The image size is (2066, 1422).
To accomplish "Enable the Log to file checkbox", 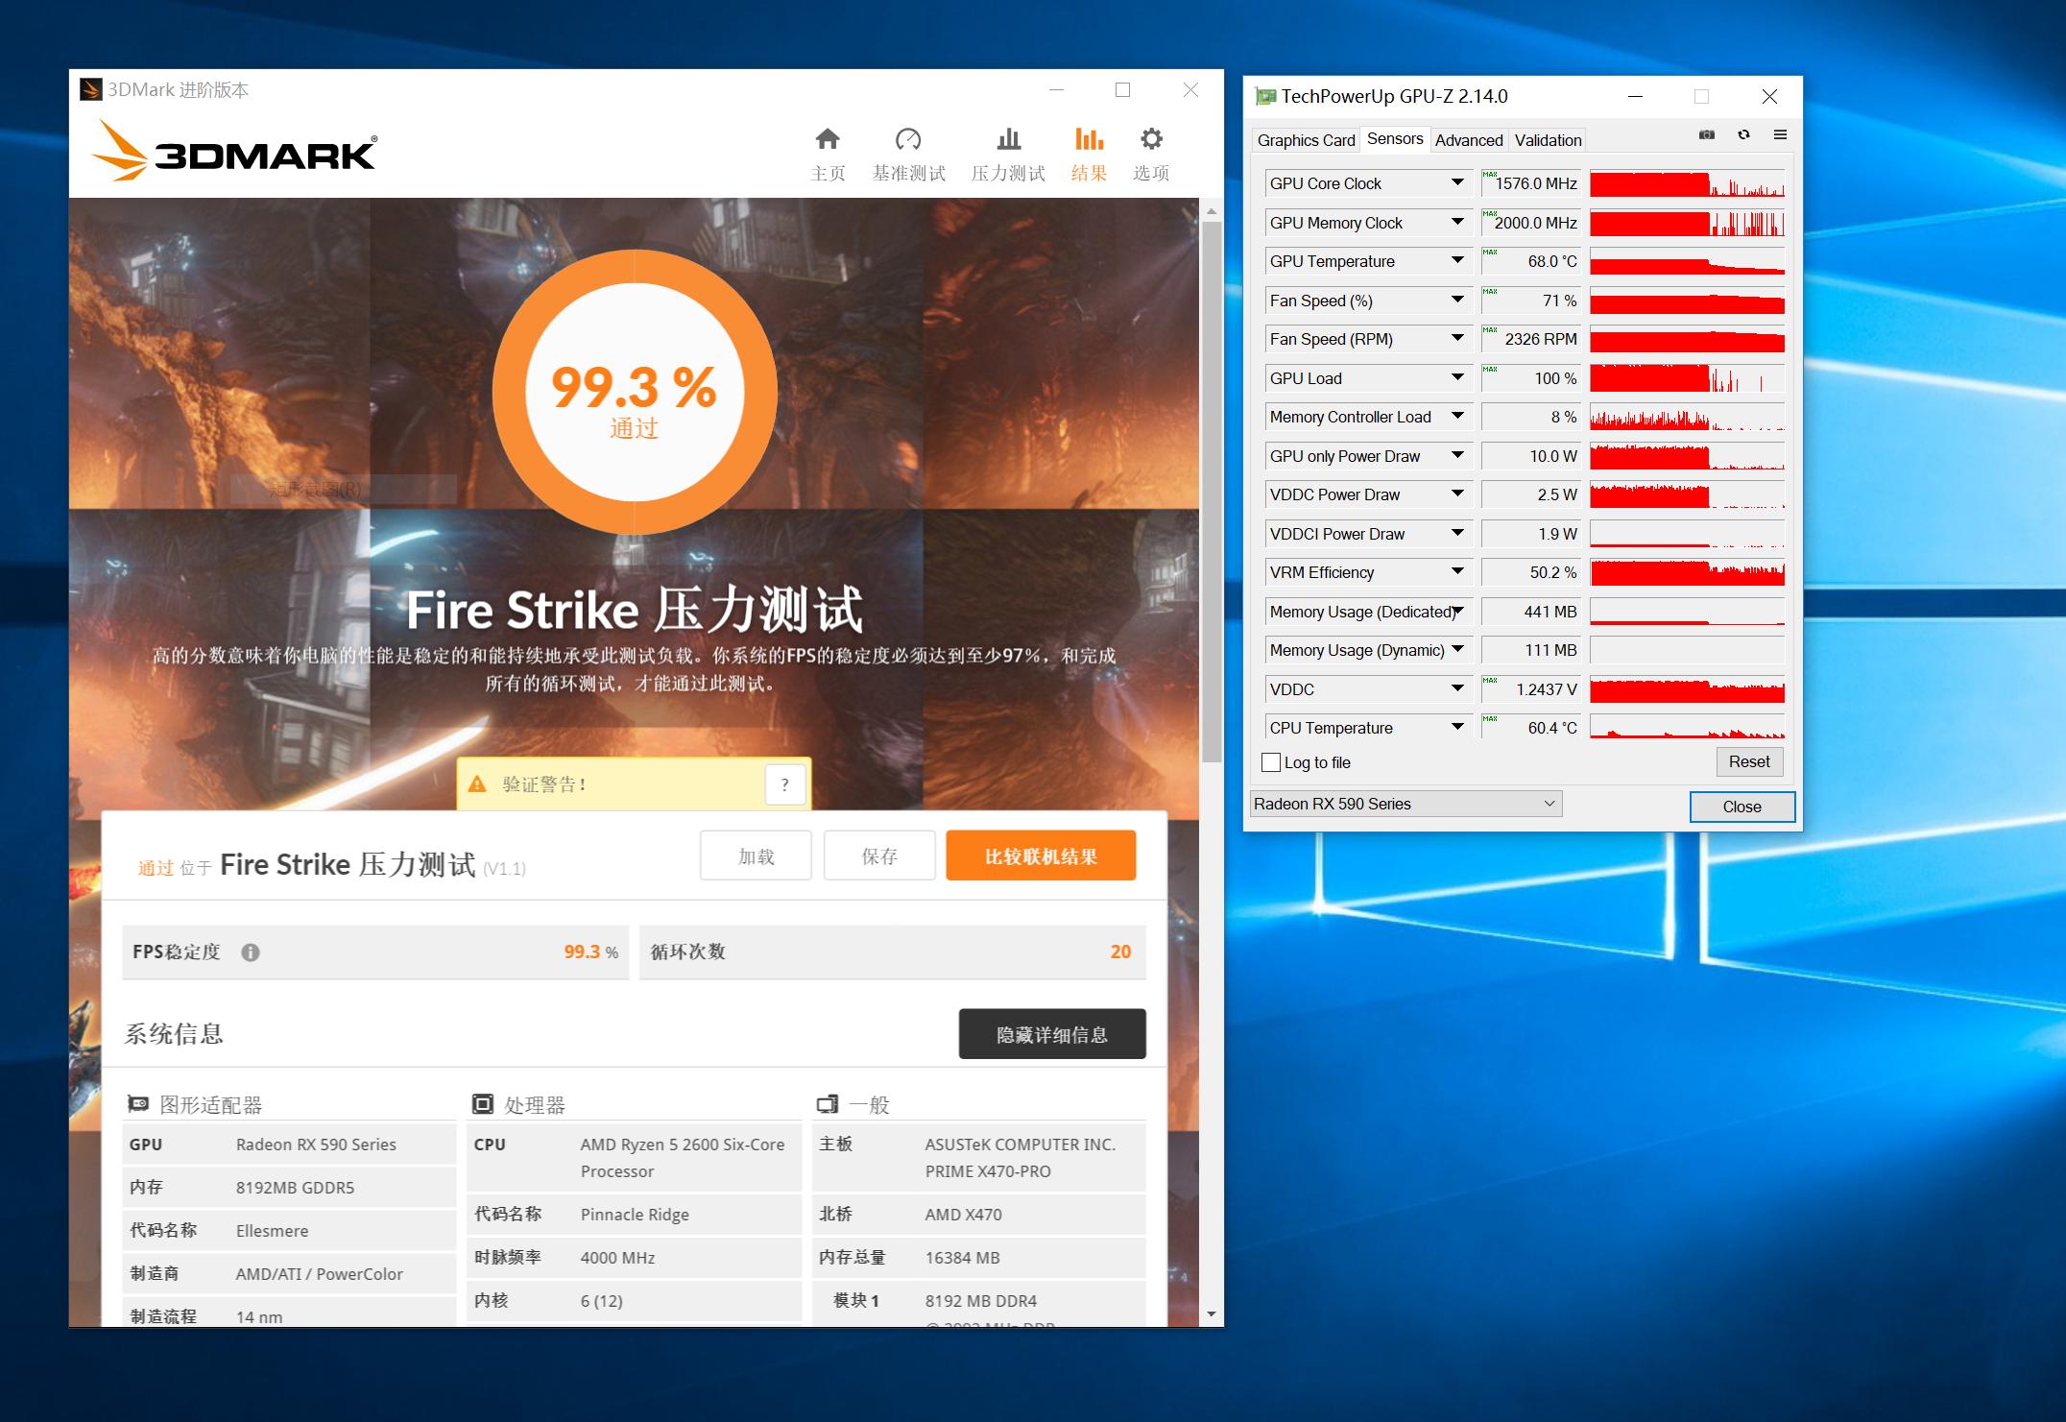I will [1269, 761].
